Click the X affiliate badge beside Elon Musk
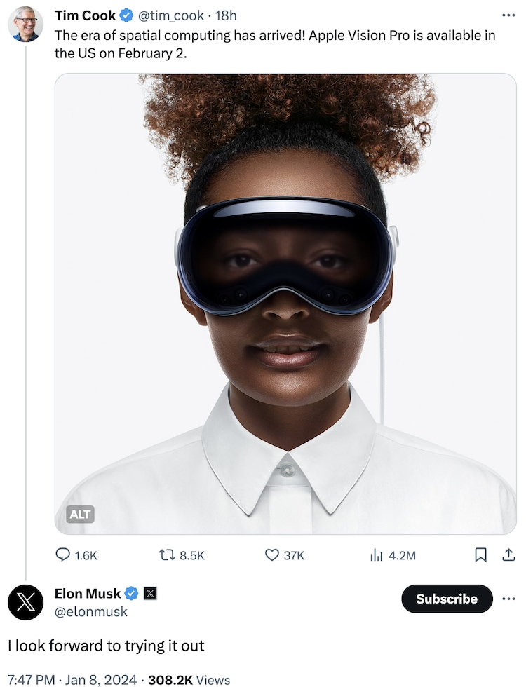 (x=150, y=594)
